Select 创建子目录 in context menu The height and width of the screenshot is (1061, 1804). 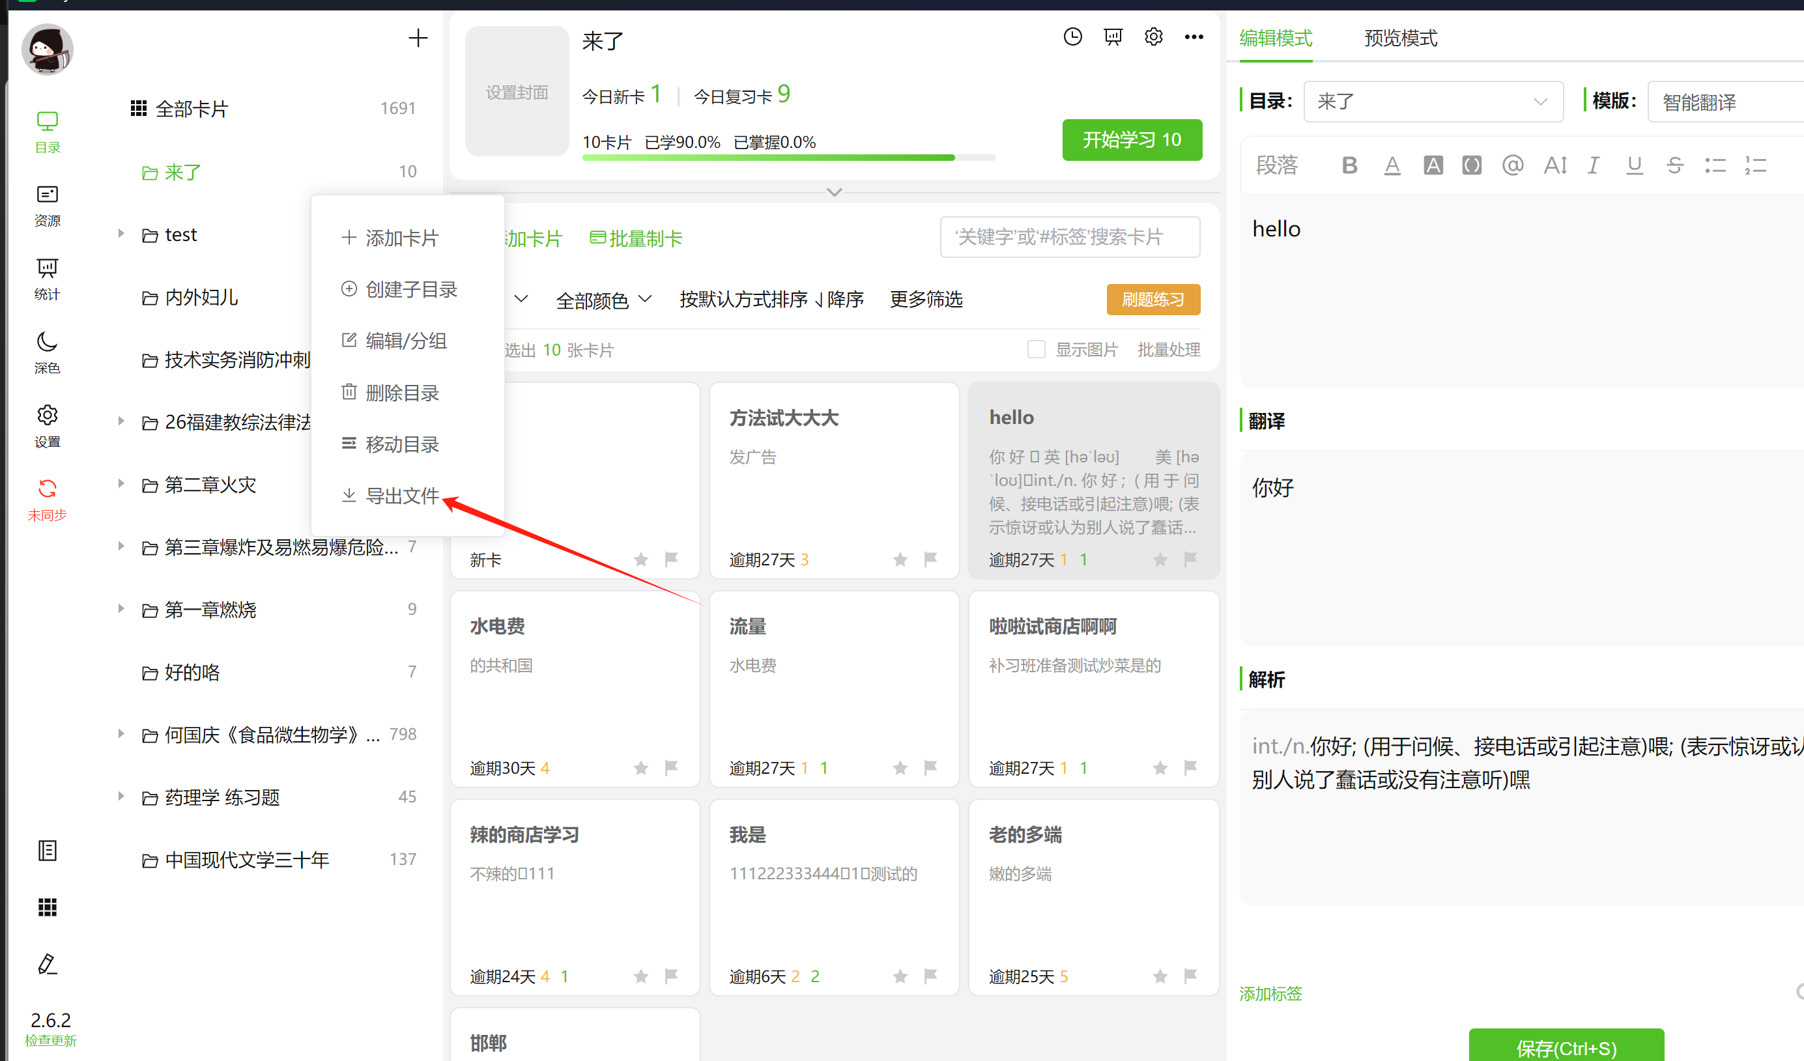399,289
